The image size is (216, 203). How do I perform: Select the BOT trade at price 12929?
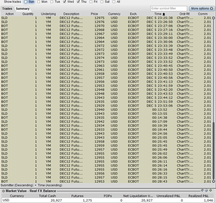106,106
